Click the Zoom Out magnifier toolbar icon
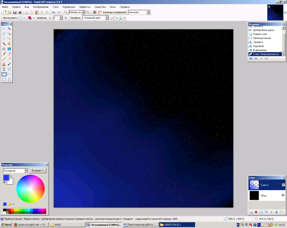 point(66,12)
